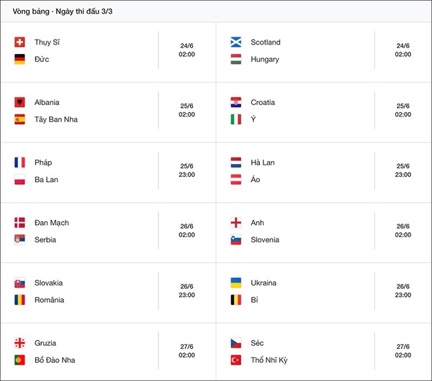Click the 25/6 23:00 time for Hà Lan match
The height and width of the screenshot is (381, 432).
(x=403, y=170)
